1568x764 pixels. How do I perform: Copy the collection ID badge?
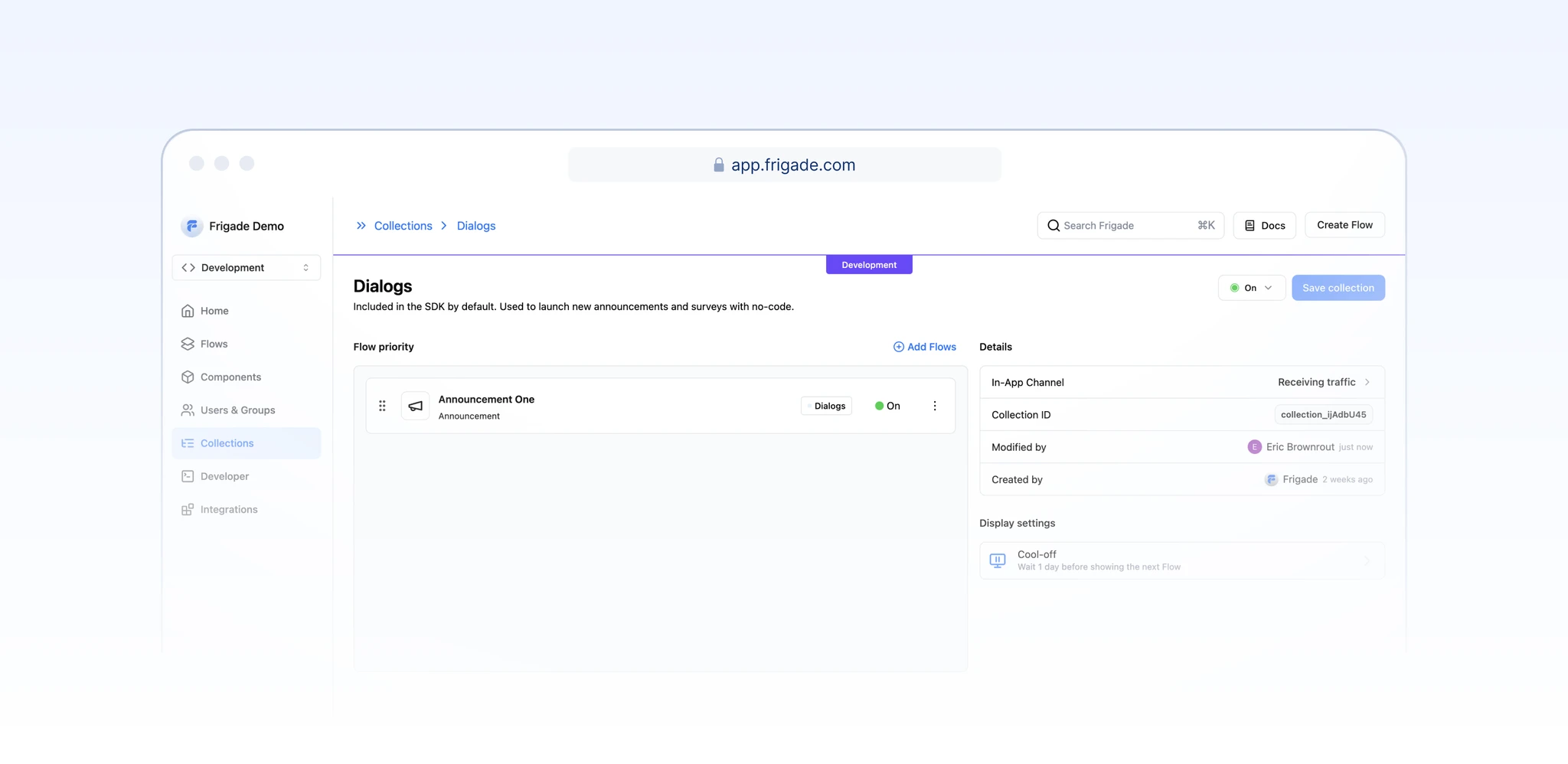pyautogui.click(x=1322, y=415)
